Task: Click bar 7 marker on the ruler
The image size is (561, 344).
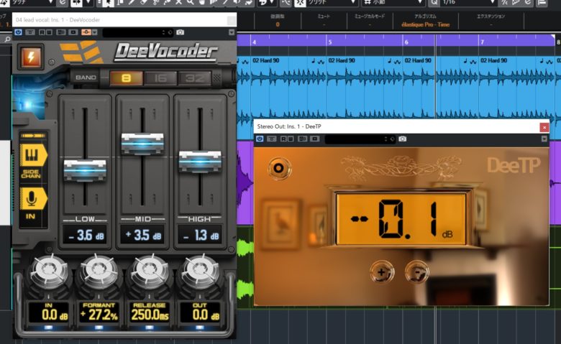Action: (x=482, y=42)
